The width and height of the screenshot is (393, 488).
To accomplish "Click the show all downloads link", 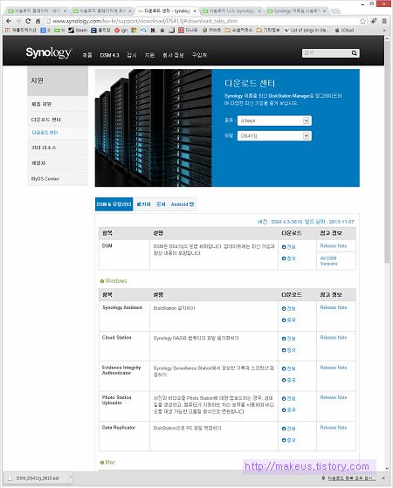I will 351,478.
